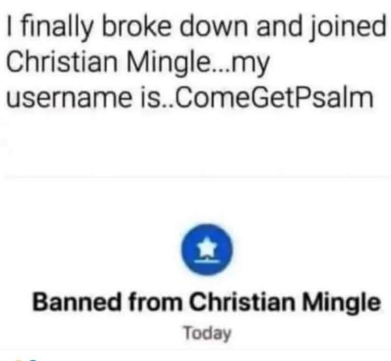The image size is (391, 361).
Task: Click the 'Christian Mingle...my' text line
Action: [x=138, y=64]
